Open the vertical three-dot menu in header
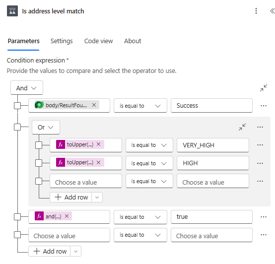The height and width of the screenshot is (264, 275). (x=256, y=11)
